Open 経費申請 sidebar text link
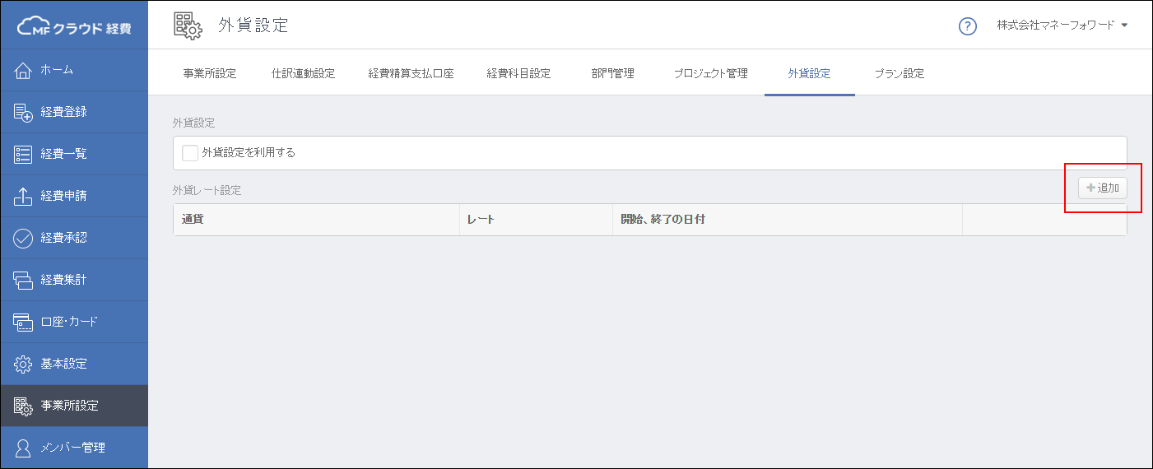This screenshot has width=1153, height=469. (x=63, y=196)
